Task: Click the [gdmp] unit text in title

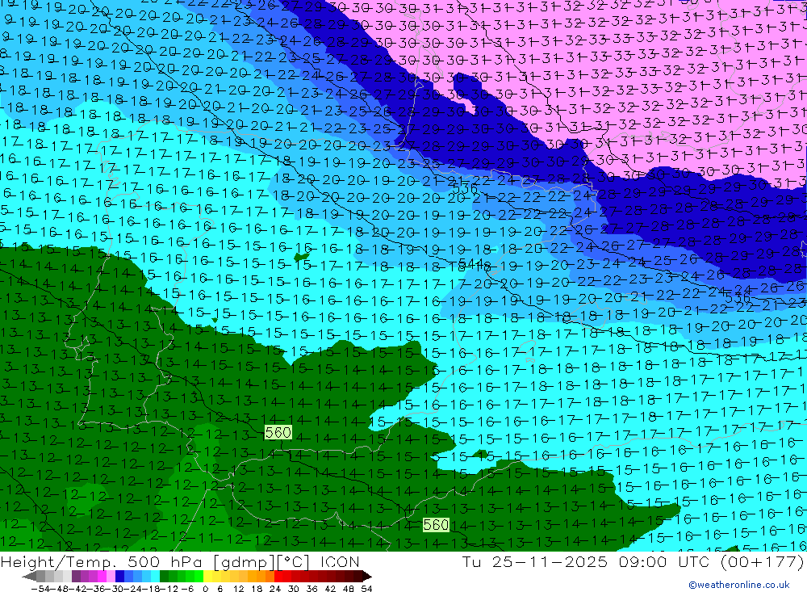Action: [245, 562]
